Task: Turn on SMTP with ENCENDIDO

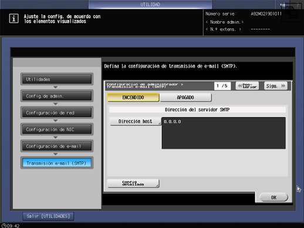Action: click(133, 98)
